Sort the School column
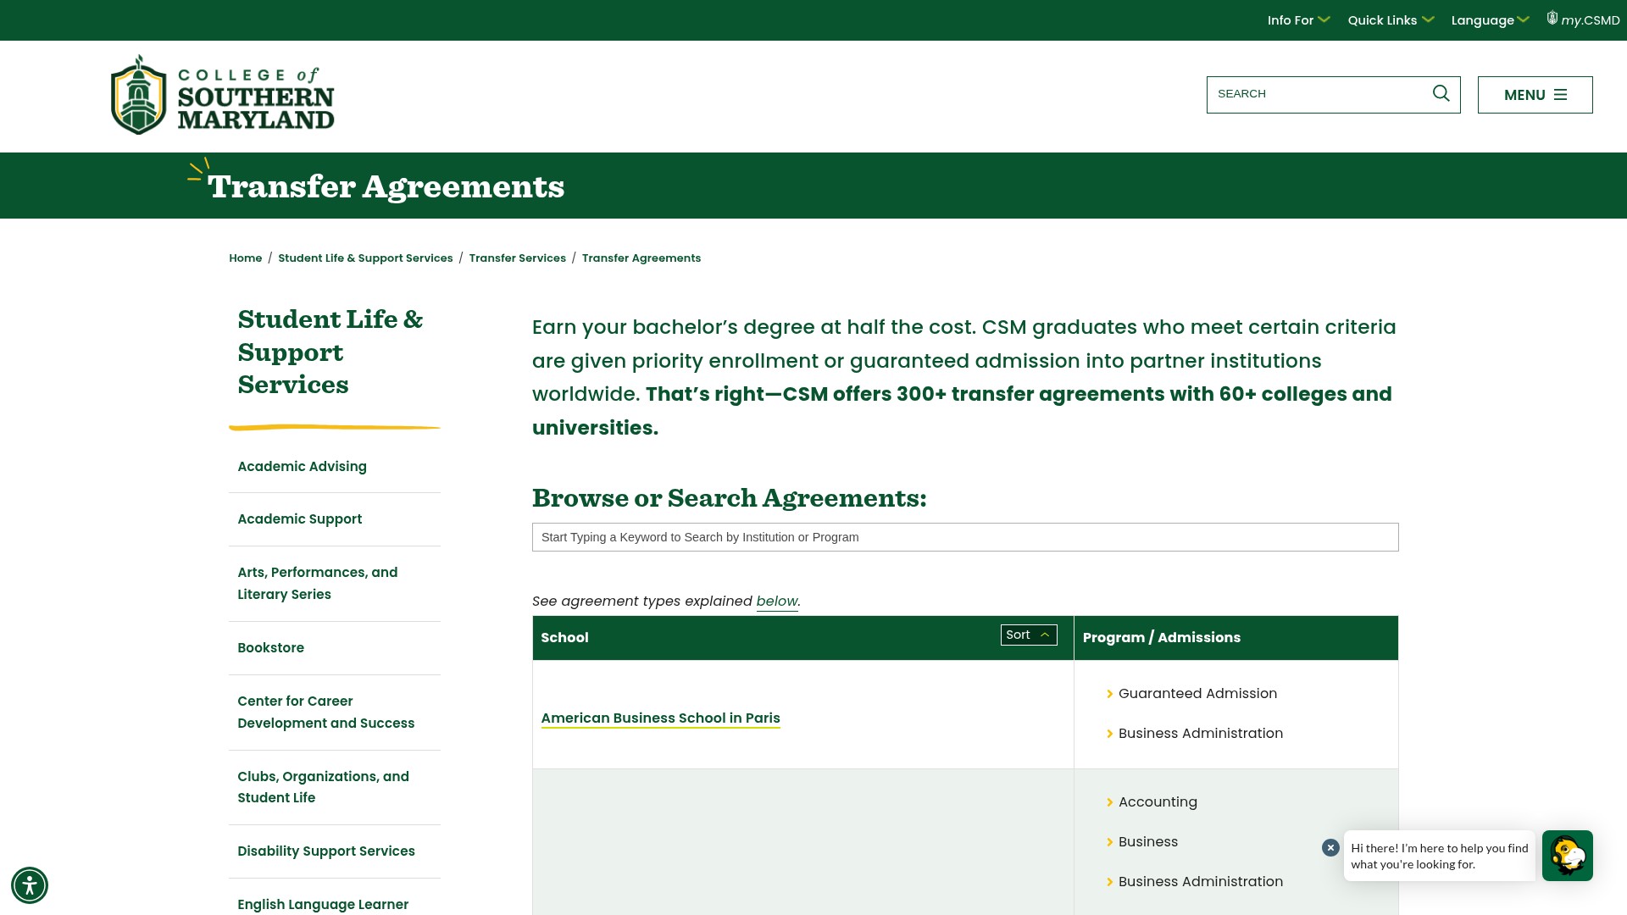The image size is (1627, 915). 1029,635
